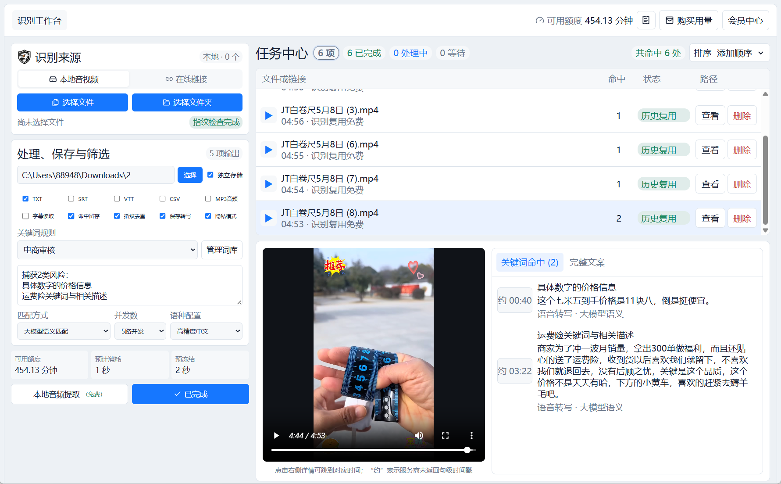Check the 字幕读取 option
This screenshot has height=484, width=781.
click(x=25, y=216)
